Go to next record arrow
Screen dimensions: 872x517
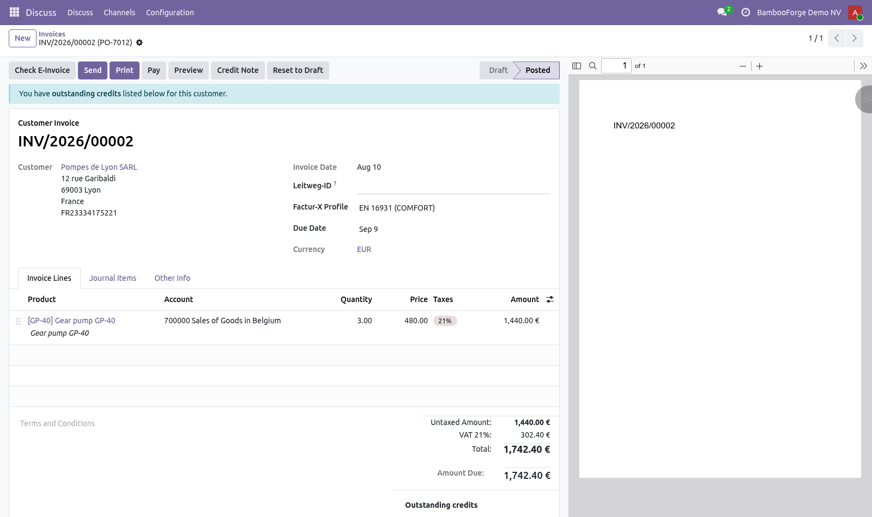(854, 38)
